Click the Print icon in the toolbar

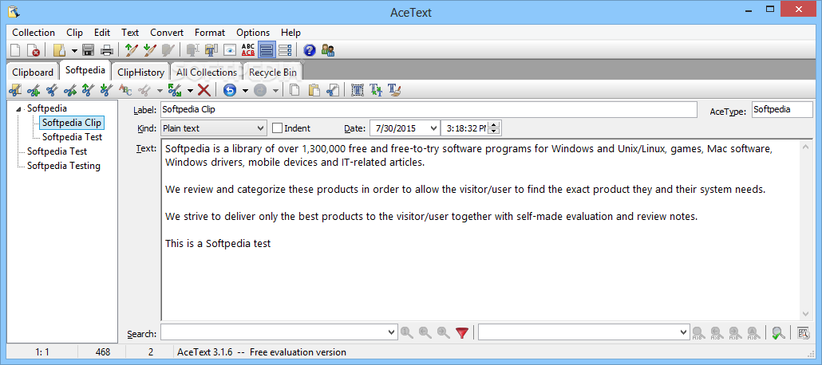[x=107, y=50]
